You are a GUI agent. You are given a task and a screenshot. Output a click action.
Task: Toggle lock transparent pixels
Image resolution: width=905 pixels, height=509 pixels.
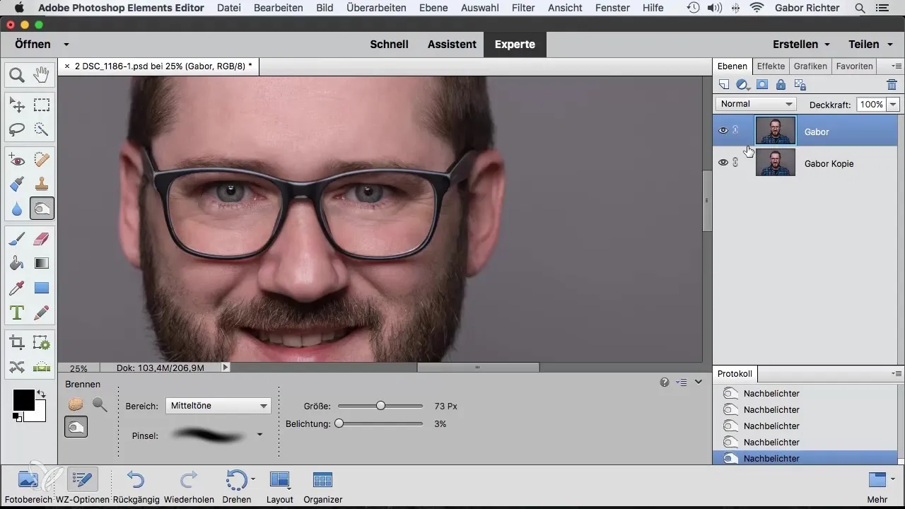(800, 85)
